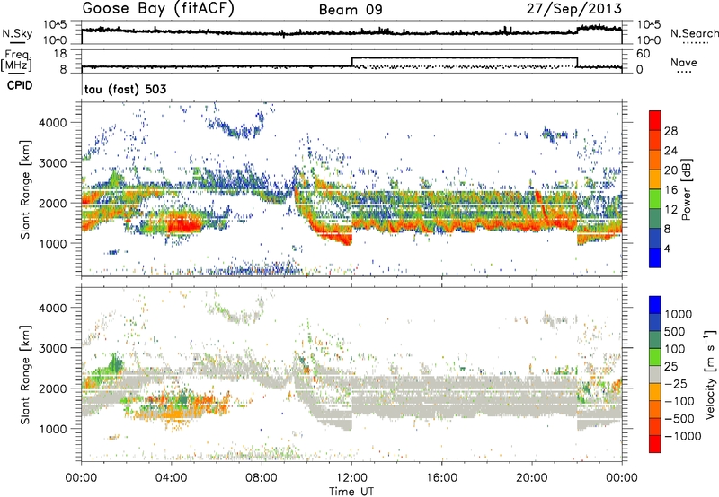Click the 'Slant Range [km]' label of the velocity panel
The height and width of the screenshot is (497, 719).
click(x=25, y=375)
